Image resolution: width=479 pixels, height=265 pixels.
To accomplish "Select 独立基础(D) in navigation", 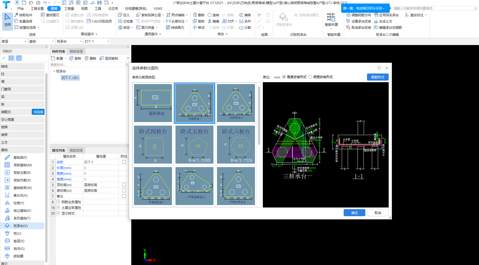I will click(x=23, y=210).
